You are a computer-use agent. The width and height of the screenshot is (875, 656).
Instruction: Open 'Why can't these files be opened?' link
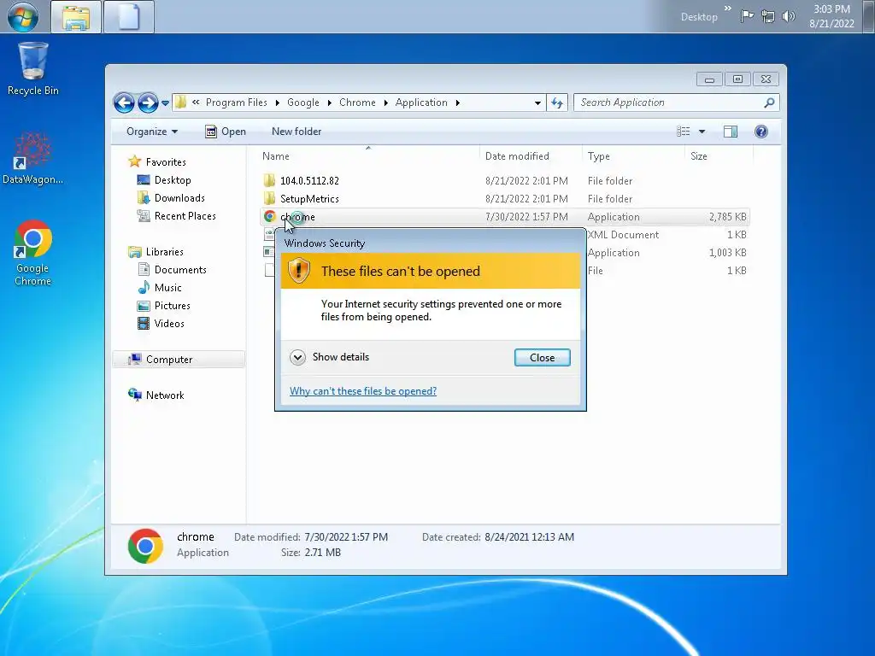click(x=363, y=391)
